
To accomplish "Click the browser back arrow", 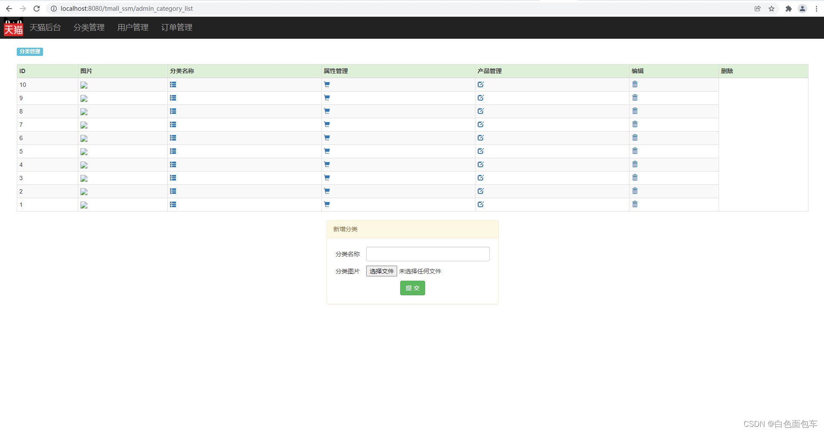I will coord(9,9).
